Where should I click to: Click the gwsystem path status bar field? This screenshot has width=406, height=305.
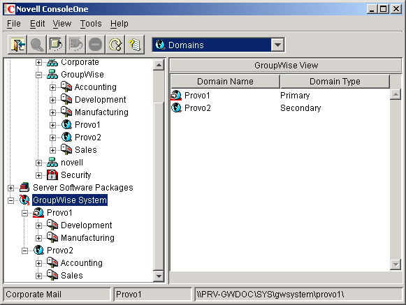[x=298, y=295]
